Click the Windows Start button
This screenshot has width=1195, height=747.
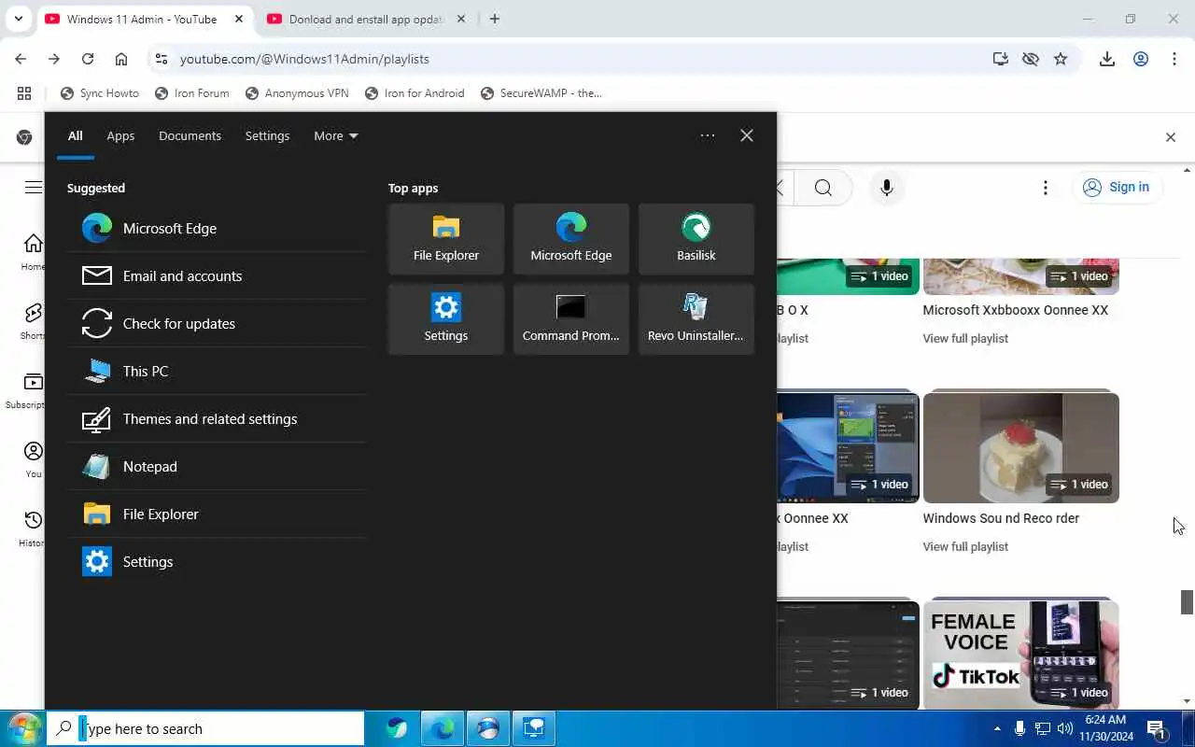pos(24,728)
